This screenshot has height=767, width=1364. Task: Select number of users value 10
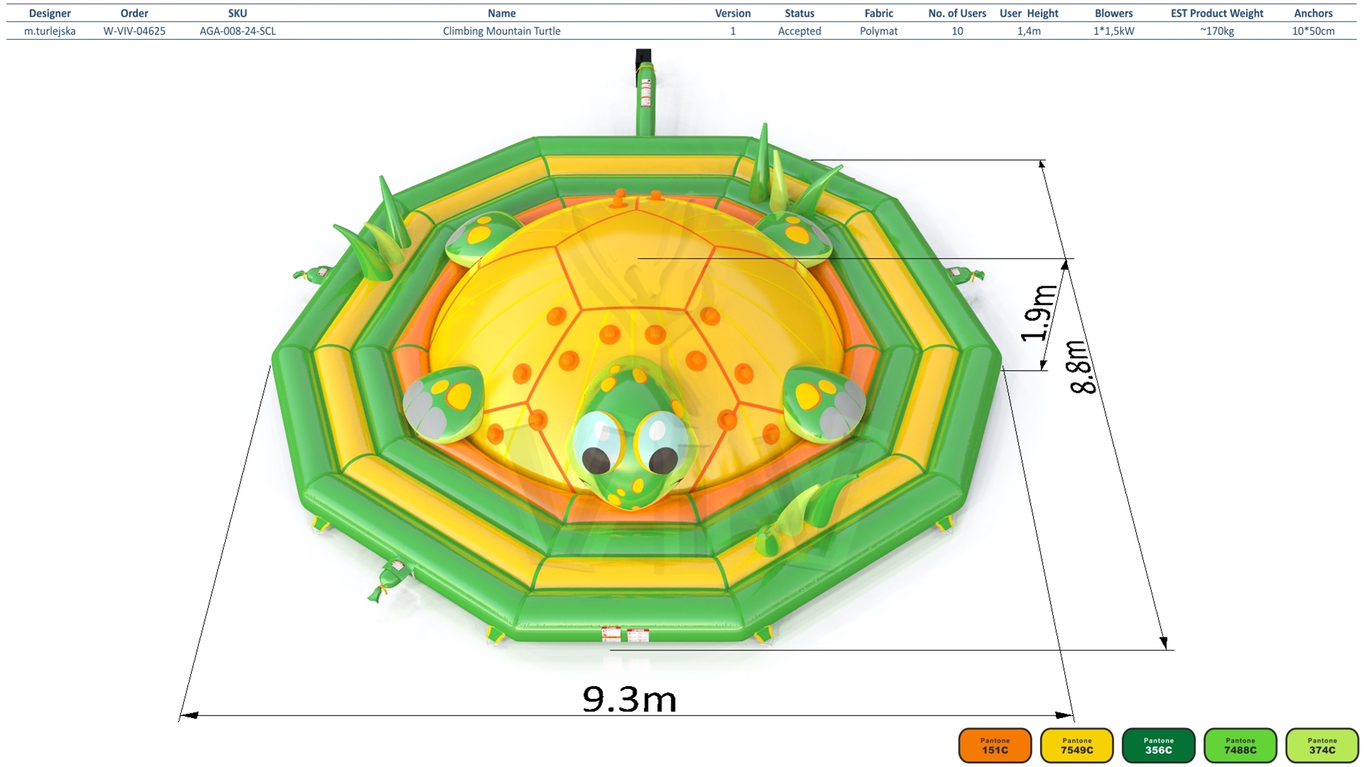(957, 31)
